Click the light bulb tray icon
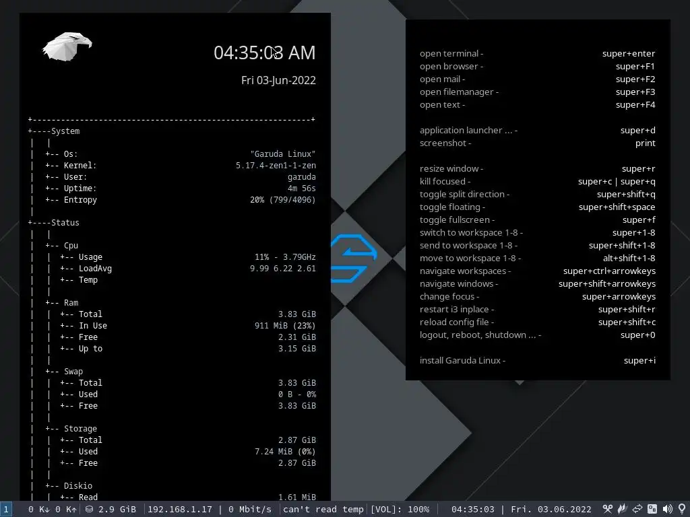This screenshot has height=517, width=690. click(x=682, y=509)
